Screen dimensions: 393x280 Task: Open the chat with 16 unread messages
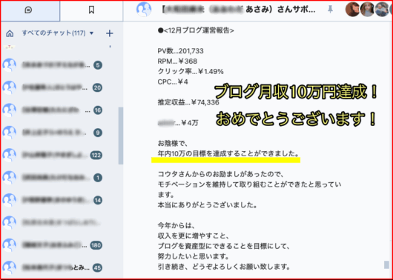pos(62,110)
